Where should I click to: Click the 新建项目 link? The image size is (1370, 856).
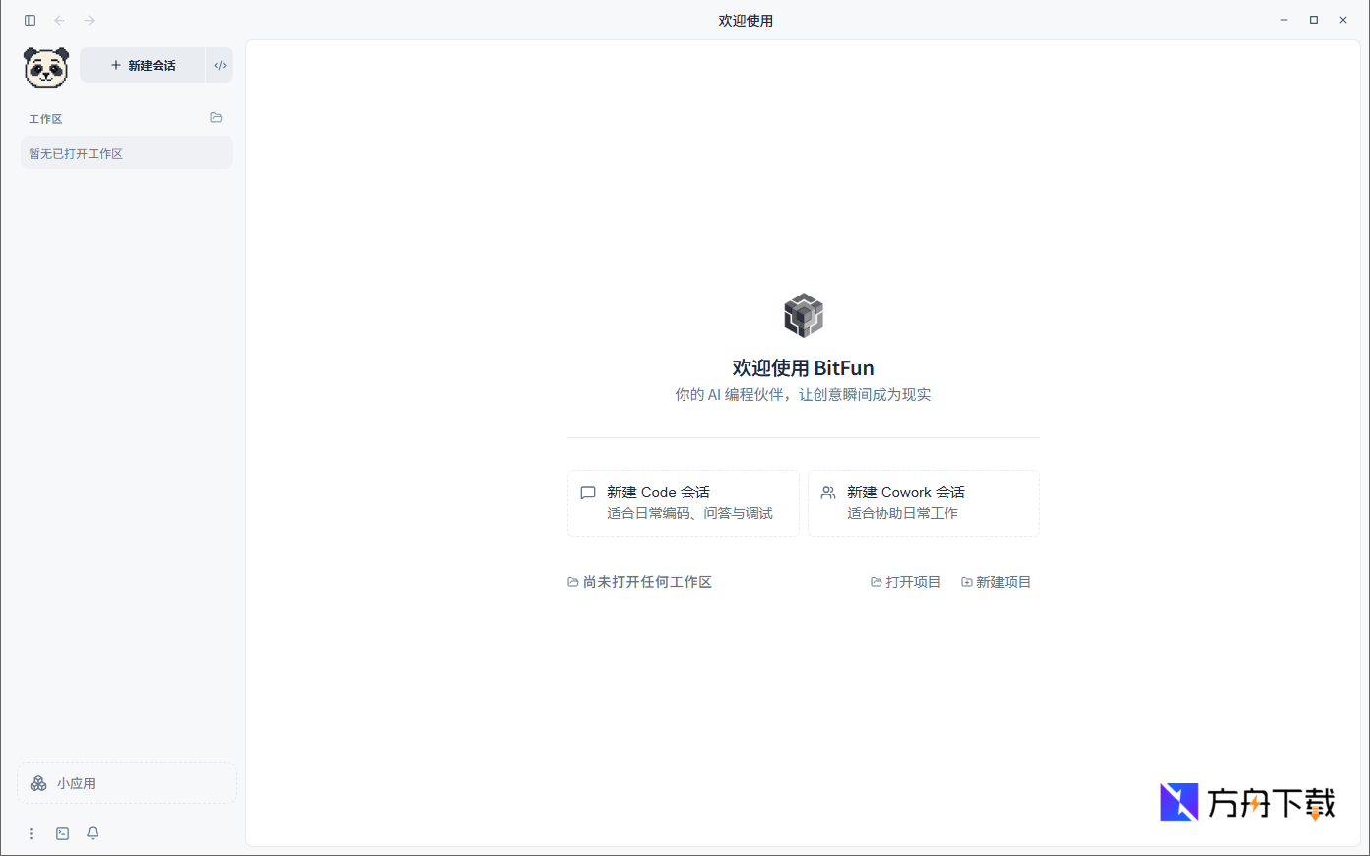coord(996,582)
